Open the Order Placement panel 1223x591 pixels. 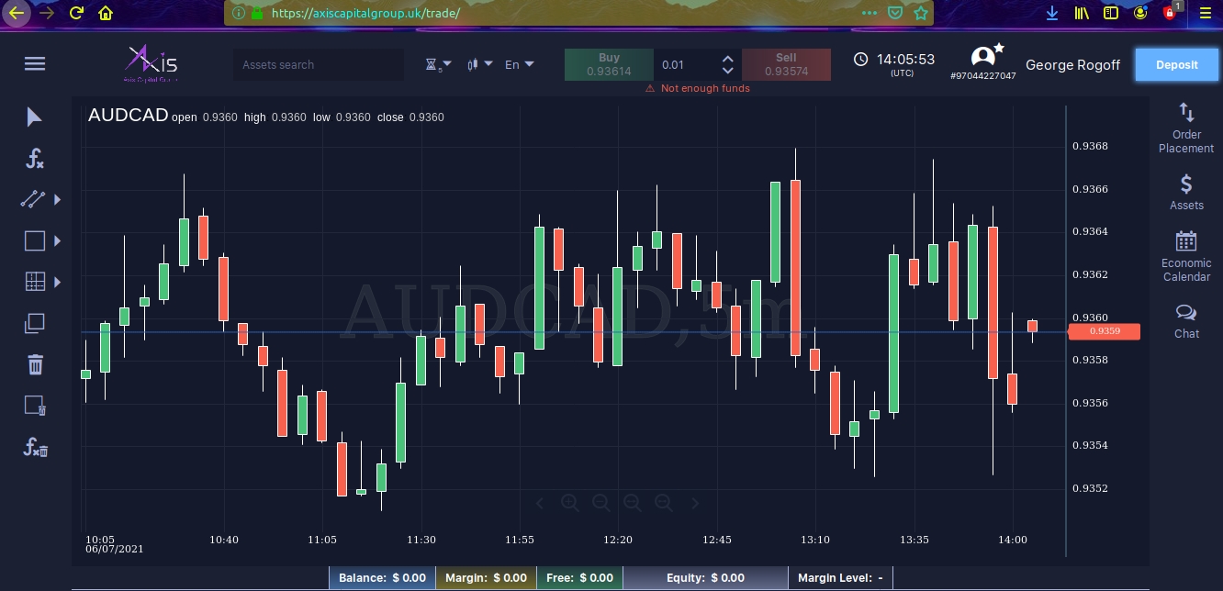[x=1186, y=126]
